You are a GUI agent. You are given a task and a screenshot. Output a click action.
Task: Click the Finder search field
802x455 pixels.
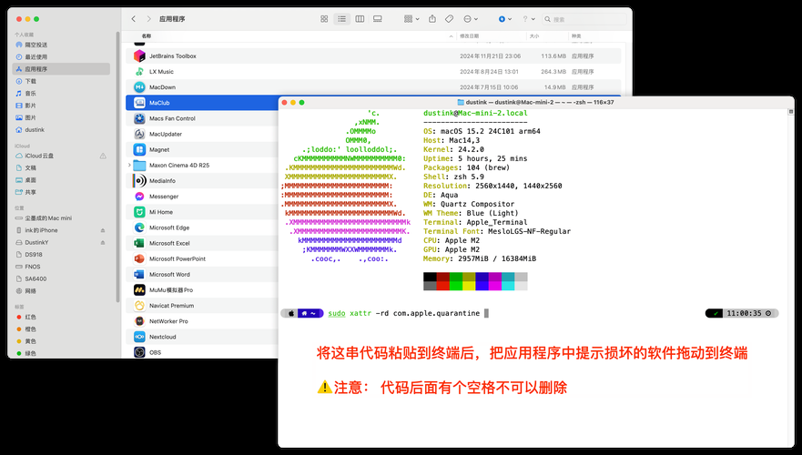pos(584,19)
